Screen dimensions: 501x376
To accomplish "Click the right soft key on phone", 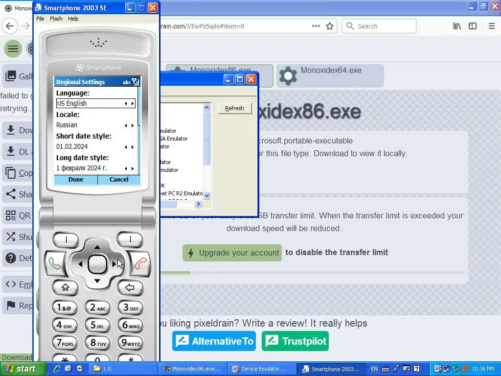I will point(130,239).
